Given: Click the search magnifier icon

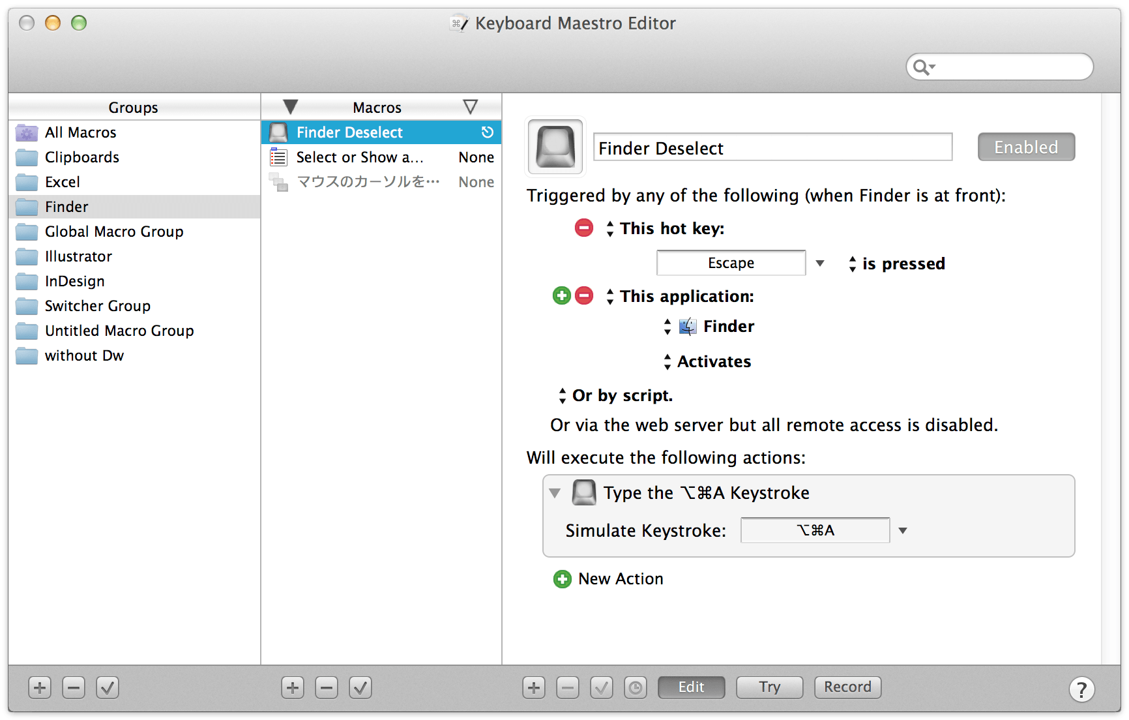Looking at the screenshot, I should [x=922, y=67].
